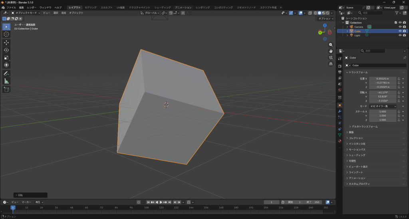Toggle camera view in viewport gizmos
The height and width of the screenshot is (219, 409).
[x=331, y=57]
